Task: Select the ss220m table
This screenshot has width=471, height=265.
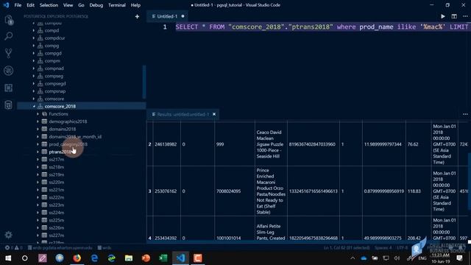Action: click(x=57, y=182)
